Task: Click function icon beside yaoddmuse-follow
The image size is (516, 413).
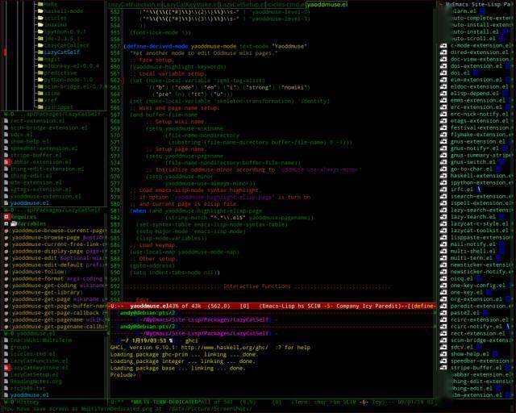Action: 6,272
